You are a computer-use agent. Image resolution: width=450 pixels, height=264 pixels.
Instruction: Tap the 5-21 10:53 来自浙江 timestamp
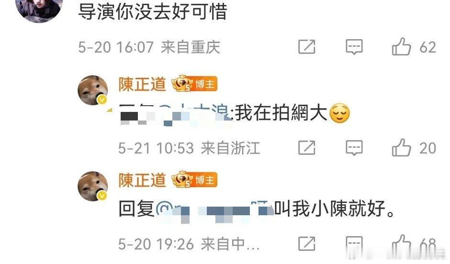[x=189, y=148]
